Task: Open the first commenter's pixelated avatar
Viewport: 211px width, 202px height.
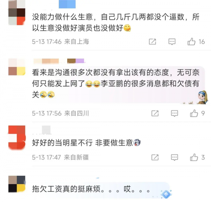Action: pyautogui.click(x=17, y=13)
